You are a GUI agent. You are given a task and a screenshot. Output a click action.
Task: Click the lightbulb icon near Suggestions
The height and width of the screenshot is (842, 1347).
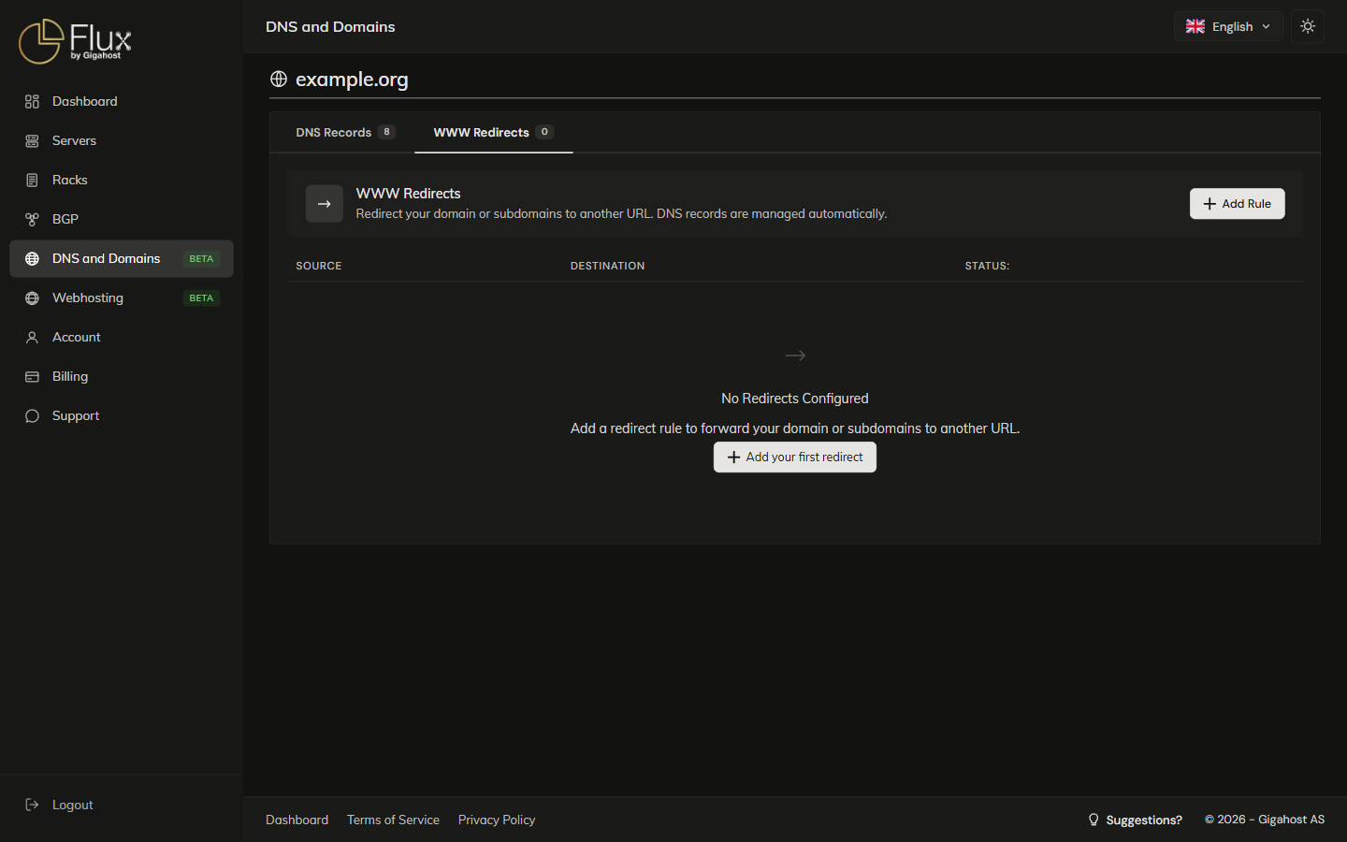(1094, 820)
